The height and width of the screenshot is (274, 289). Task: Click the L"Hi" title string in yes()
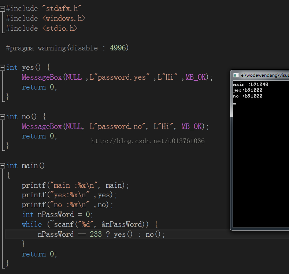point(167,77)
